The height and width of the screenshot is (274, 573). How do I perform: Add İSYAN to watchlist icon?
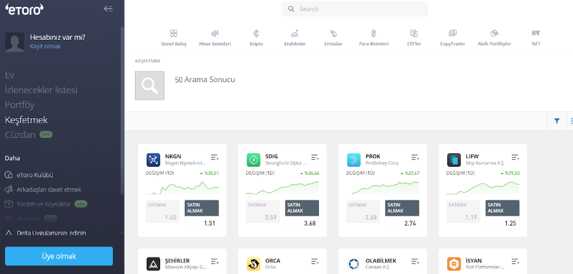click(x=515, y=261)
